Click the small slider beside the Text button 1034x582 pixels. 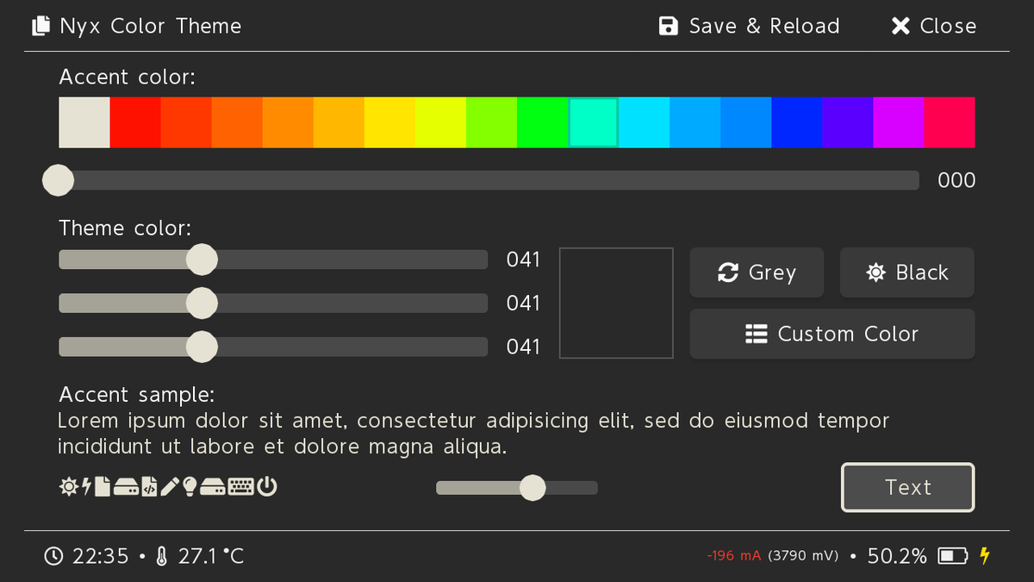tap(517, 488)
